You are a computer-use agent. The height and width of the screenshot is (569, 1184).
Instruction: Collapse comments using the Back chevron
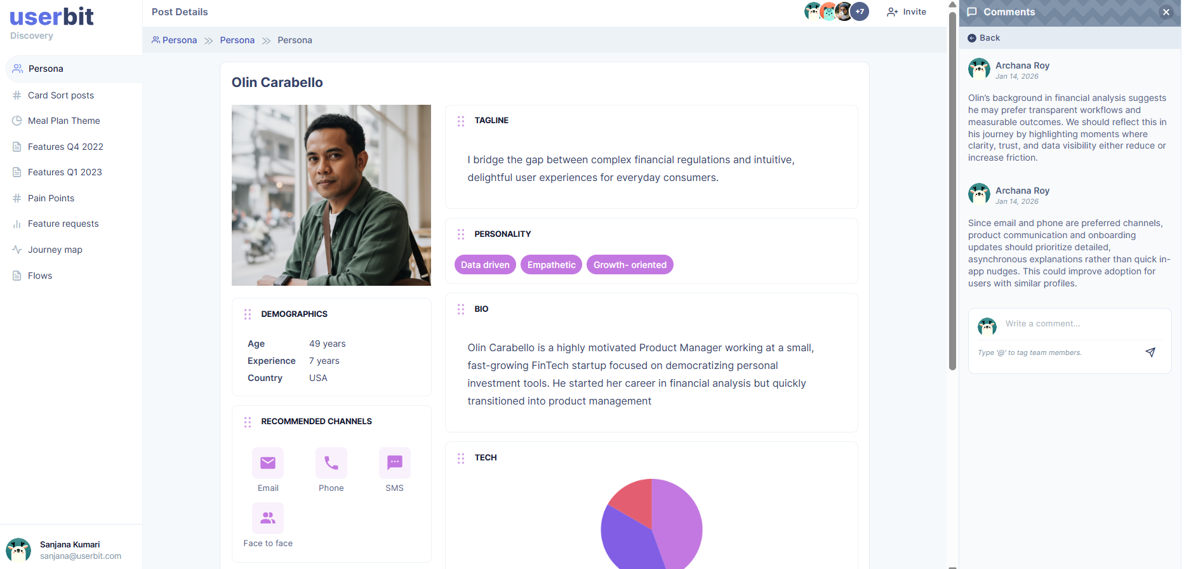[x=971, y=38]
